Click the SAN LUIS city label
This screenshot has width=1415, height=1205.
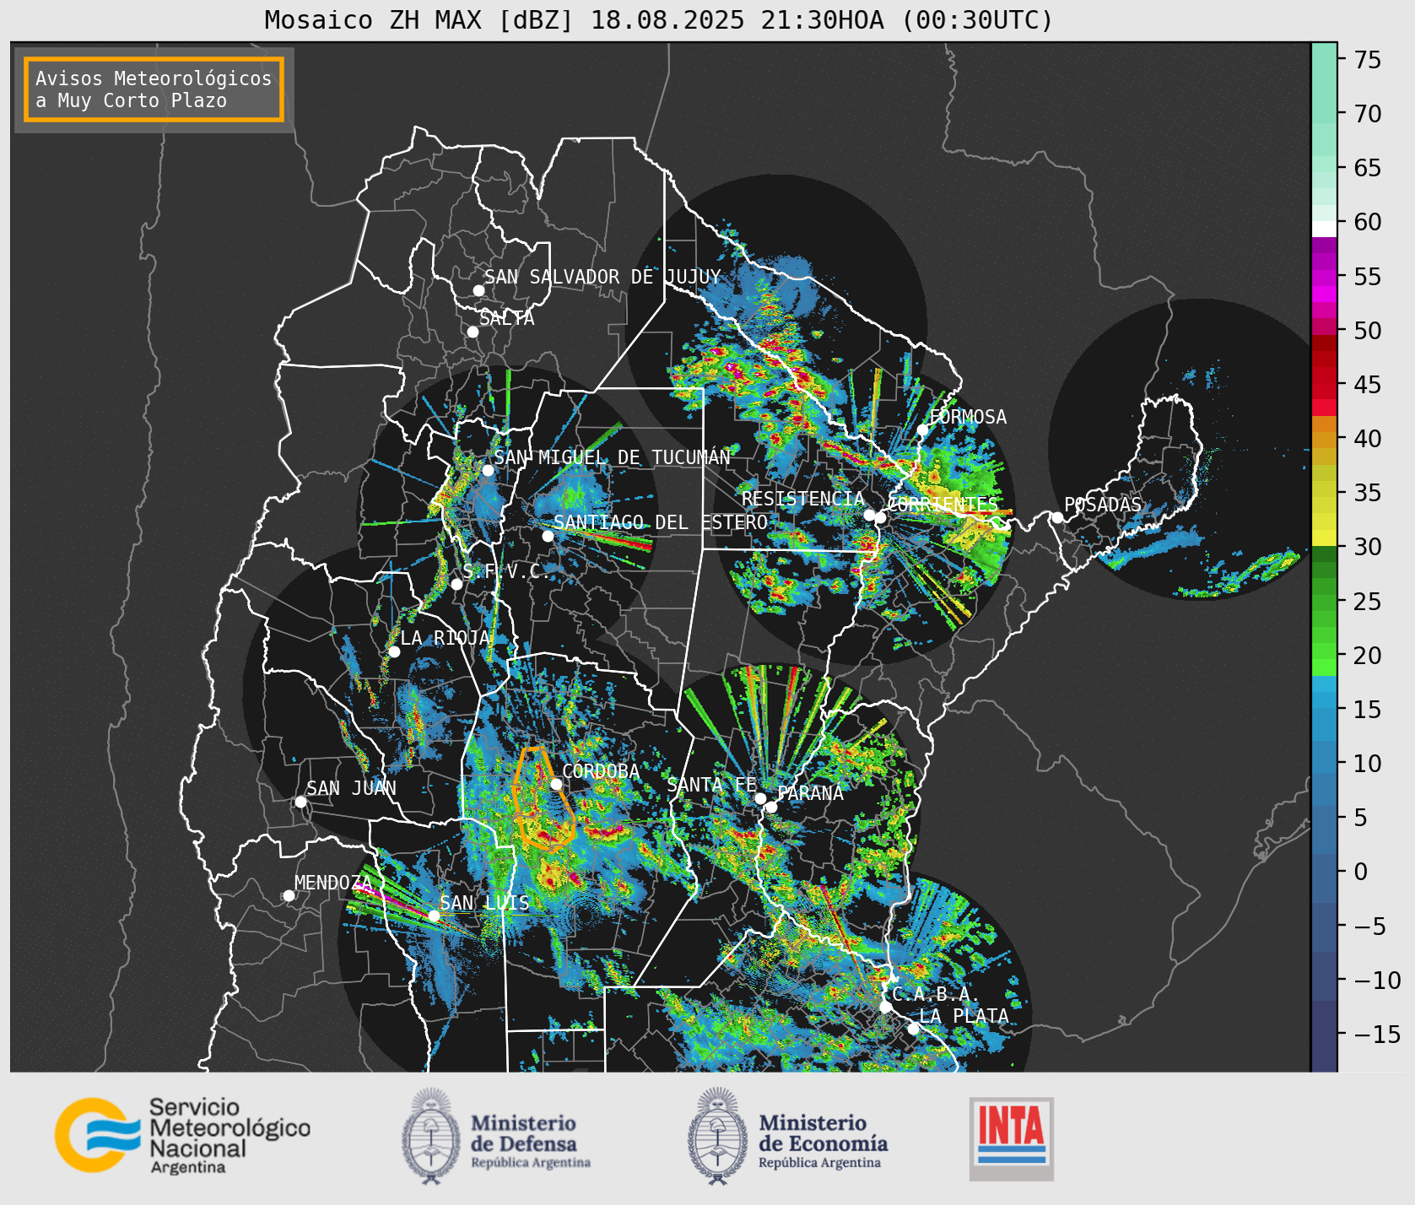(484, 903)
